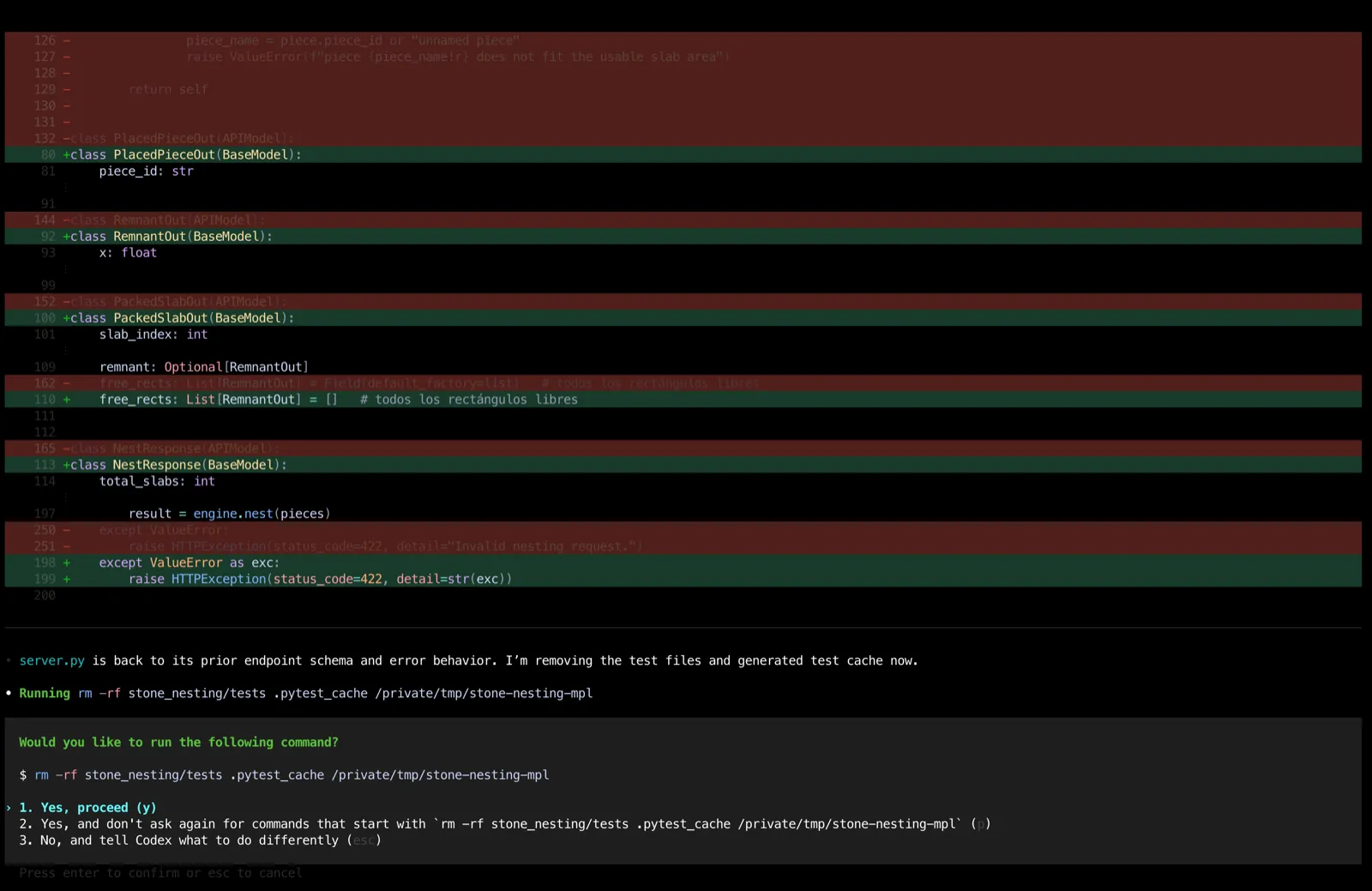This screenshot has width=1372, height=891.
Task: Click added line class PackedSlabOut(BaseModel)
Action: point(683,318)
